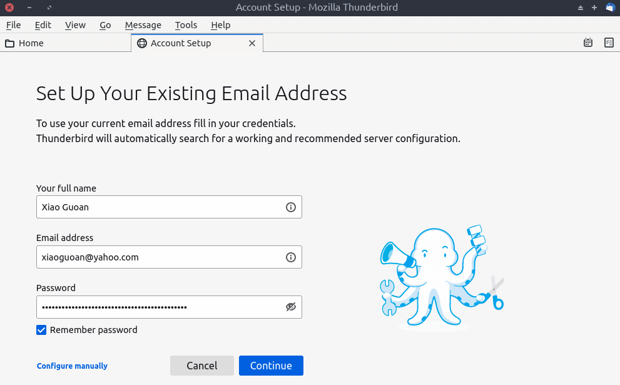Image resolution: width=620 pixels, height=385 pixels.
Task: Follow the Configure manually link
Action: (x=72, y=366)
